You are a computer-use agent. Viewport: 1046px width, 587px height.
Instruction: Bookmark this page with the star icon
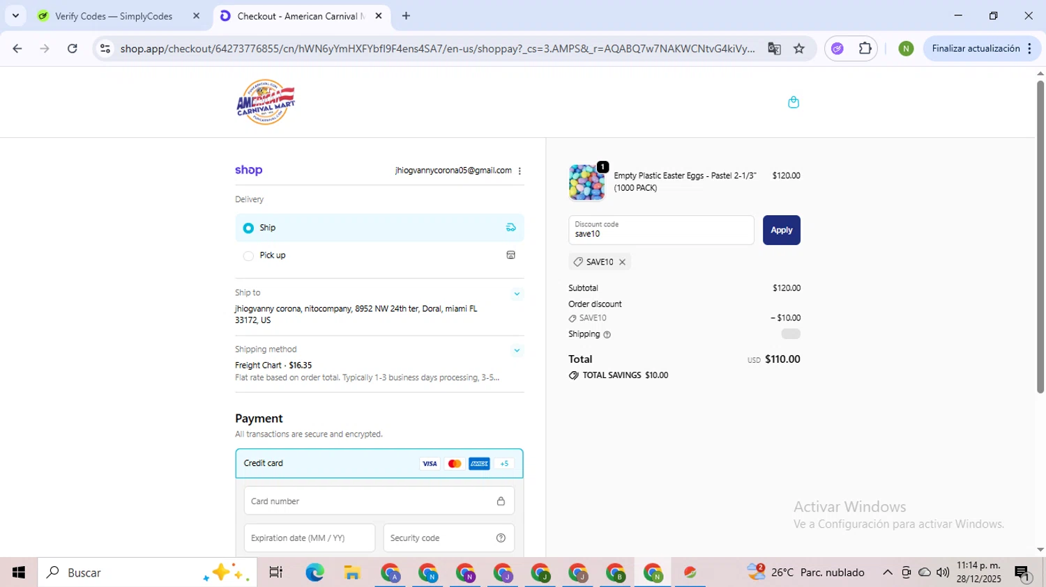(799, 49)
